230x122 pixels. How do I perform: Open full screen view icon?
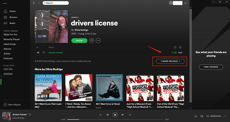pos(225,116)
